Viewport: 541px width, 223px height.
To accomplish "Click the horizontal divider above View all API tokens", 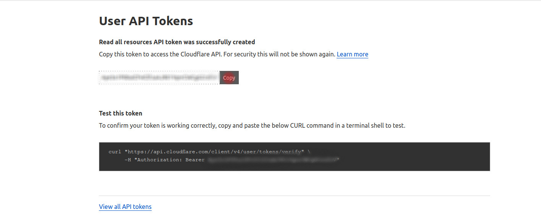I will coord(294,196).
